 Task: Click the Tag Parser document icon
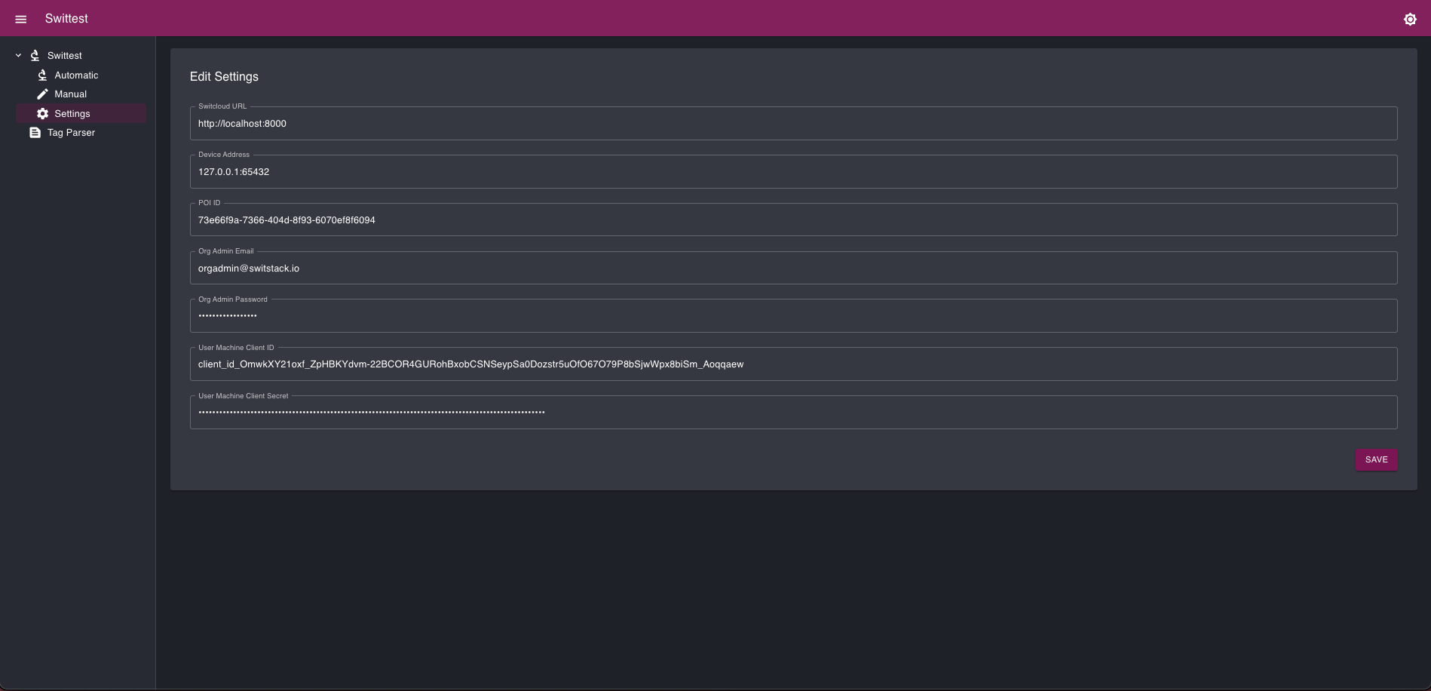pos(35,133)
